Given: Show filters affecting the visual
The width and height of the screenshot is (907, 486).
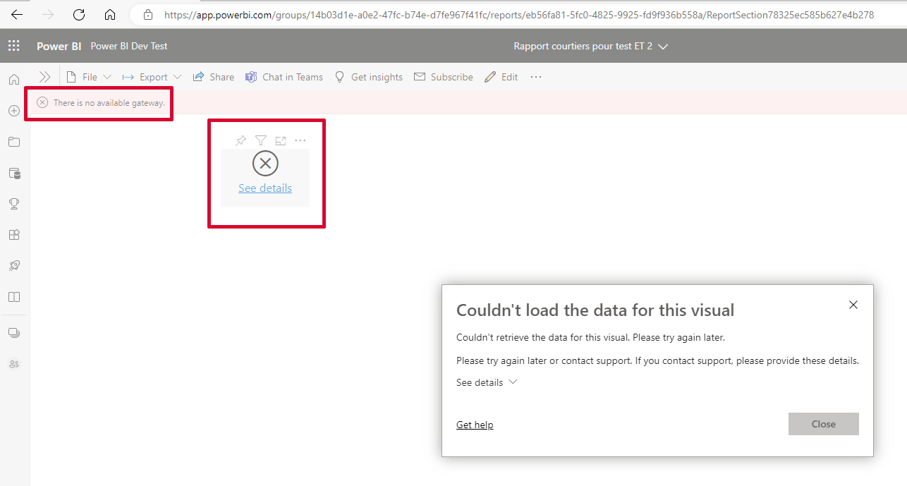Looking at the screenshot, I should (261, 140).
